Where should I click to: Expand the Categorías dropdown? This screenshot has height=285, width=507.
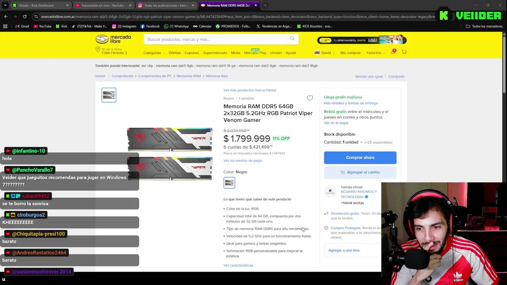click(154, 53)
